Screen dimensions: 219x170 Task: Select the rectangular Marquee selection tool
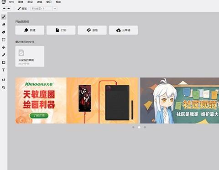coord(4,40)
